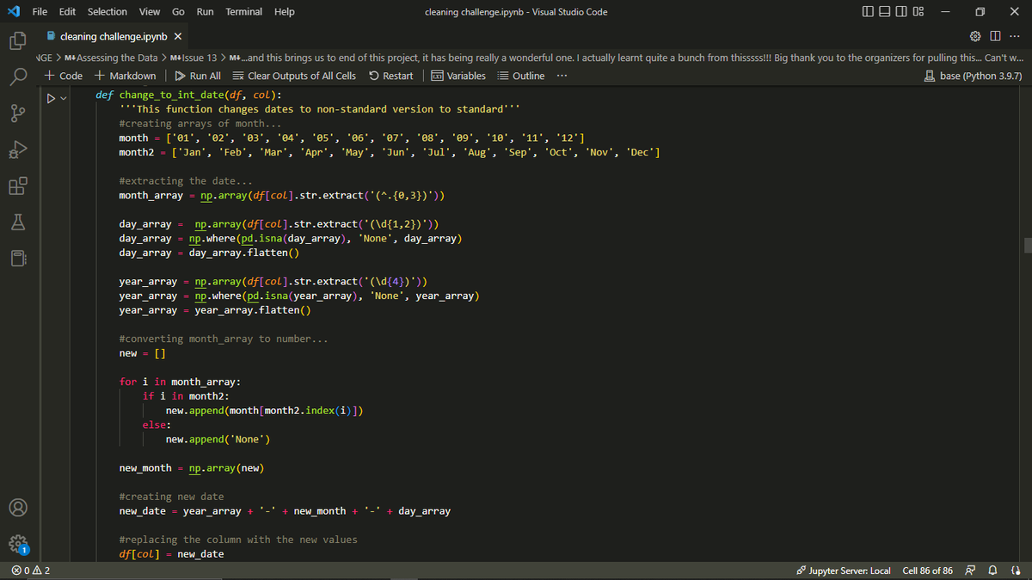The image size is (1032, 580).
Task: Open the View menu
Action: 150,11
